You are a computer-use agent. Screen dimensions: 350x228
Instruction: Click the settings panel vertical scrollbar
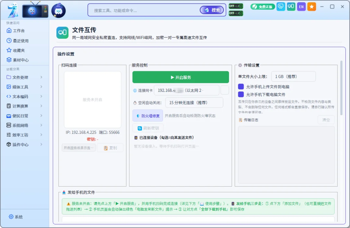[x=341, y=88]
